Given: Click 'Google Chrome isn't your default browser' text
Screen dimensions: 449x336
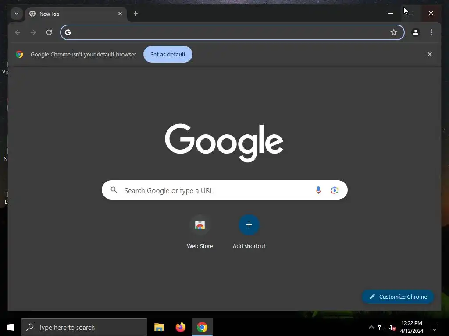Looking at the screenshot, I should coord(83,54).
